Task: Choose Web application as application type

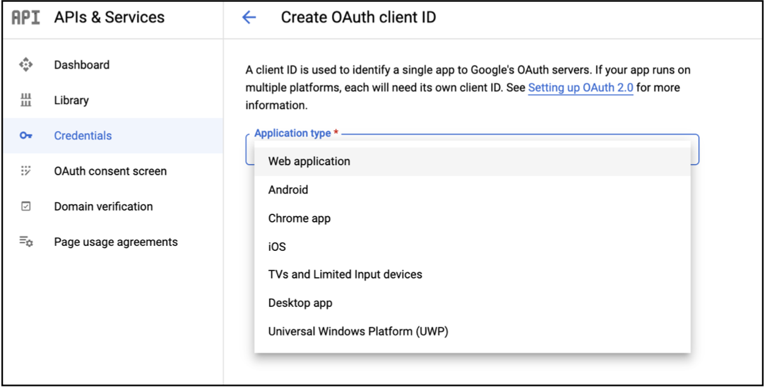Action: [x=472, y=161]
